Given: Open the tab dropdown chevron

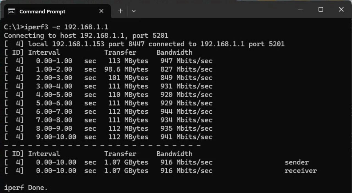Looking at the screenshot, I should pyautogui.click(x=134, y=11).
